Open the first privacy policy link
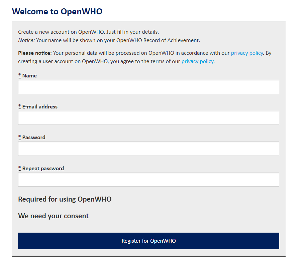 pos(247,53)
